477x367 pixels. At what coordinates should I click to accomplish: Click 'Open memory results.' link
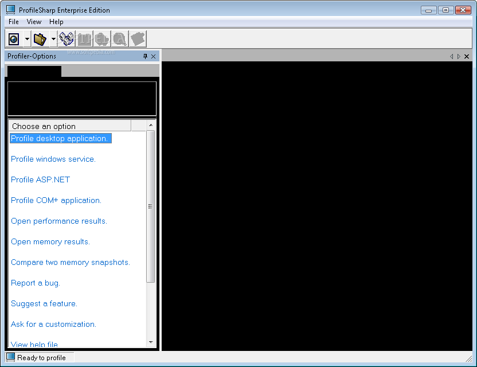pos(50,241)
